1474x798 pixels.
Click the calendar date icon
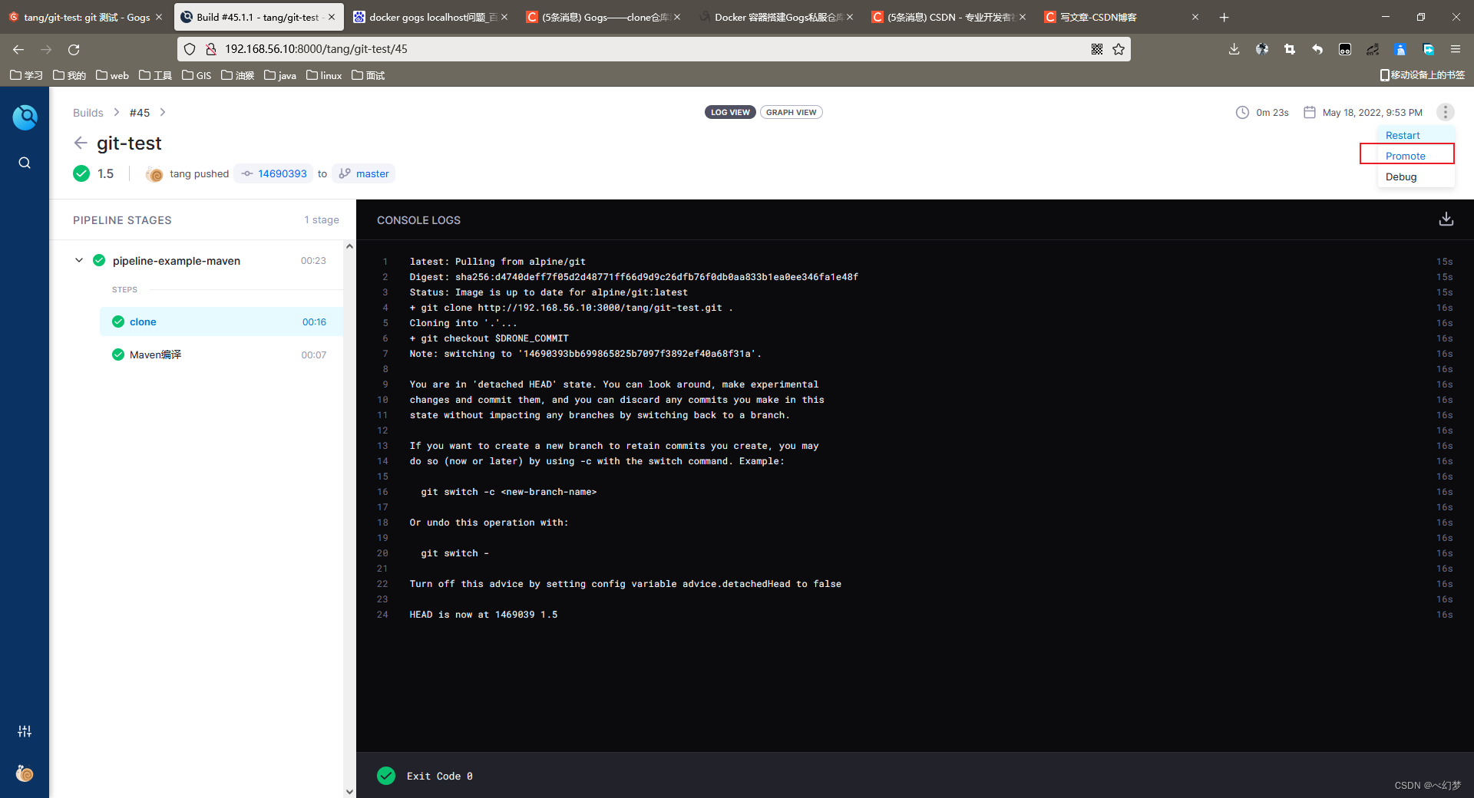pyautogui.click(x=1310, y=112)
